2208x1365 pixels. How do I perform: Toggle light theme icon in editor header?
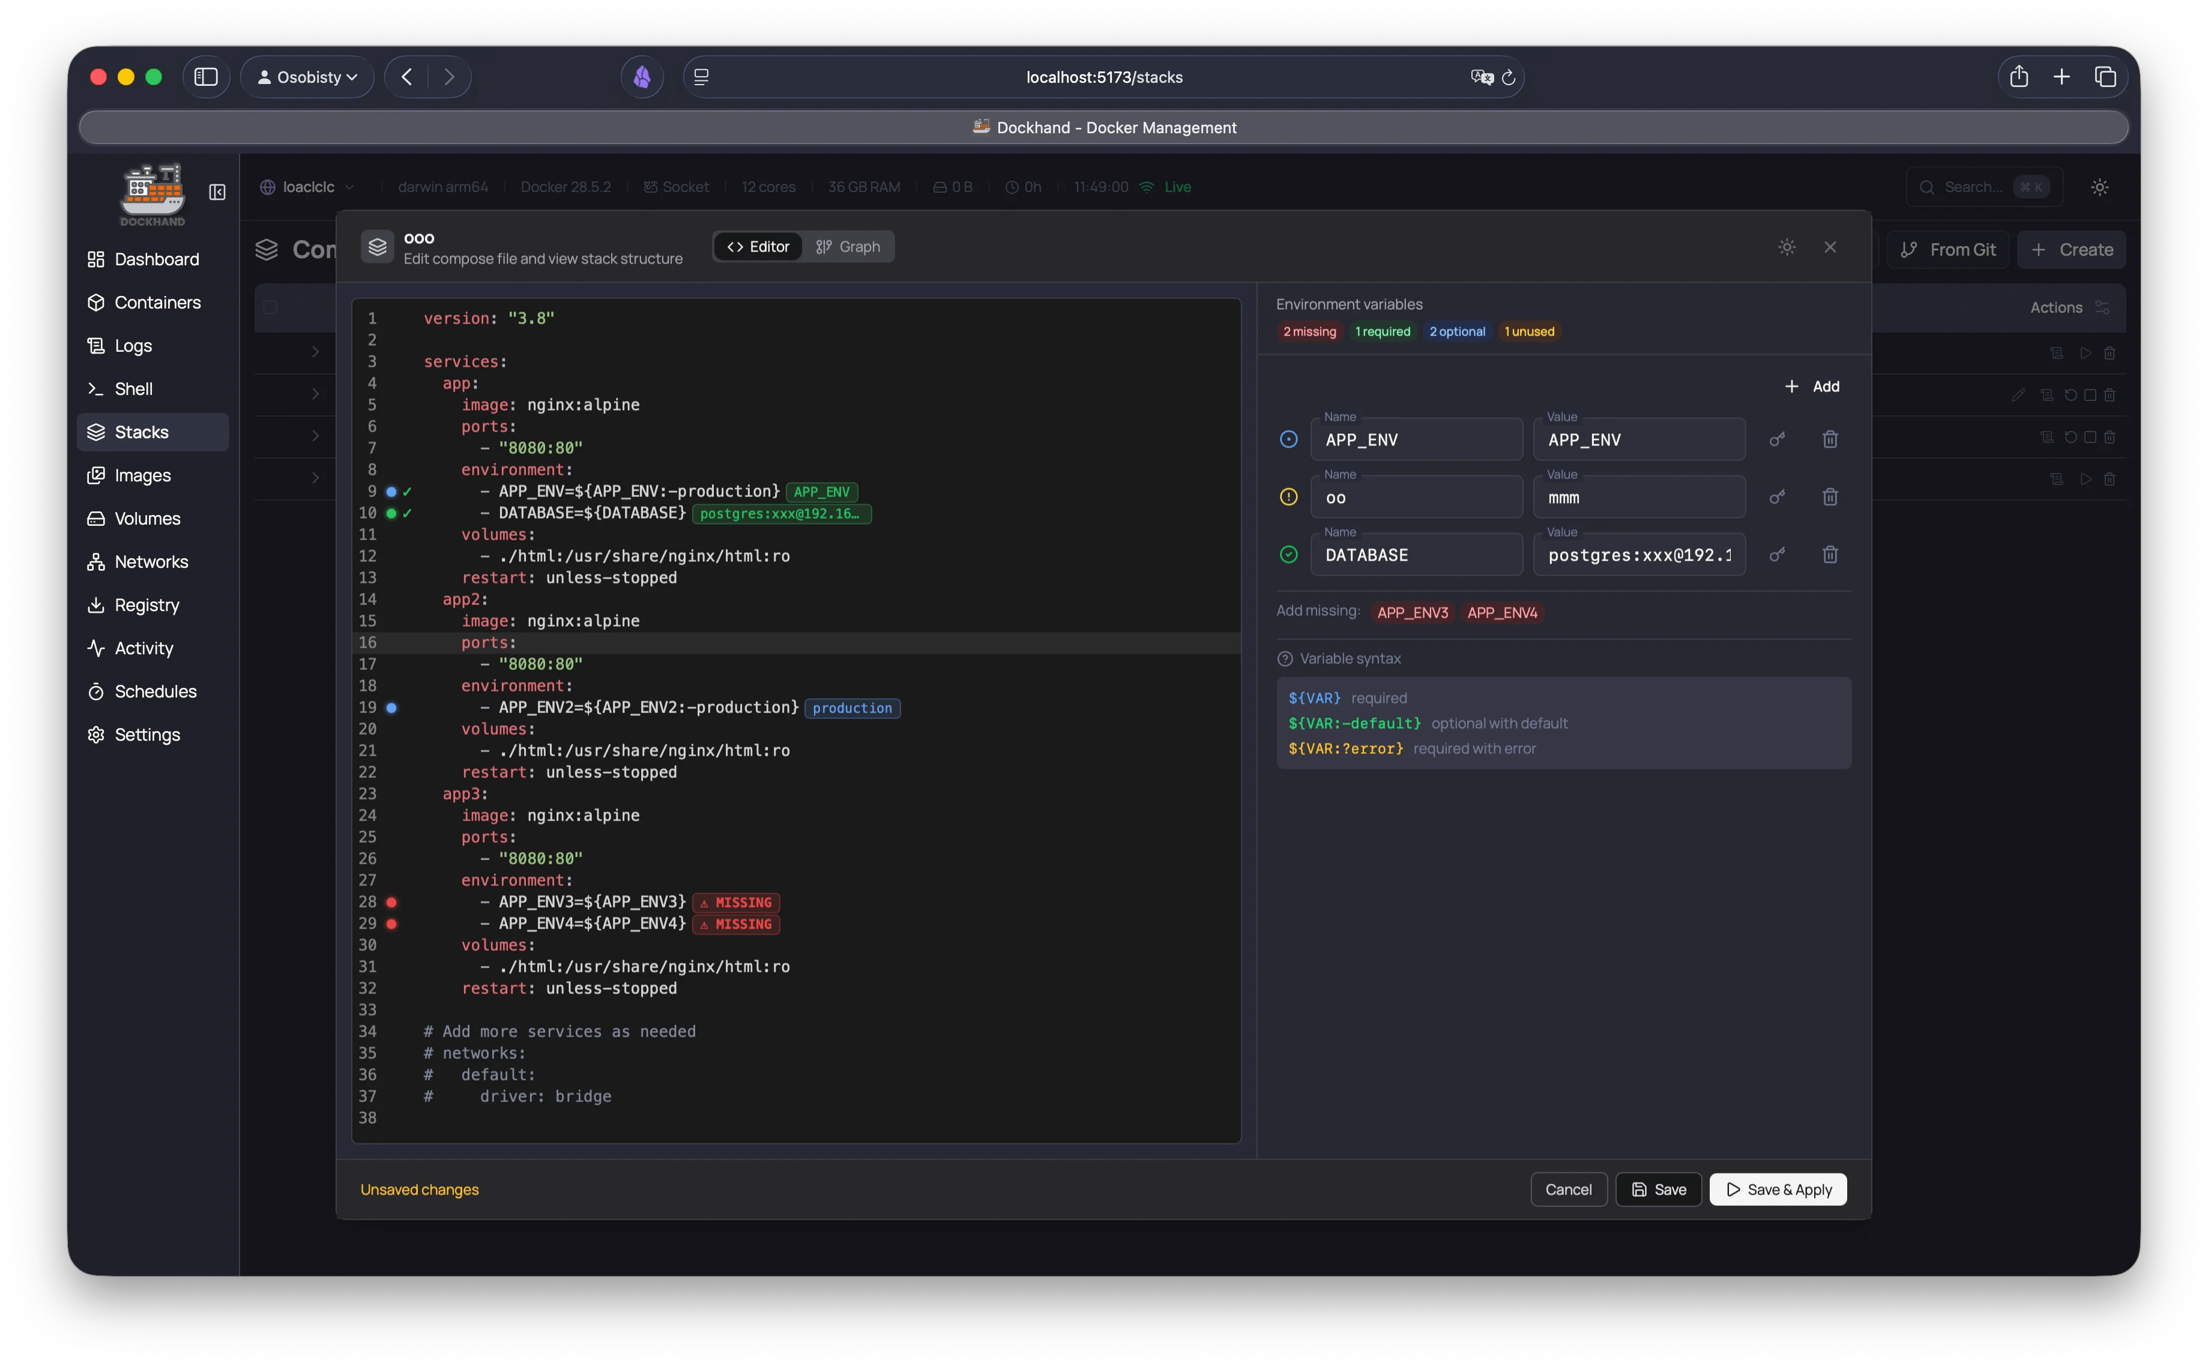(1787, 247)
